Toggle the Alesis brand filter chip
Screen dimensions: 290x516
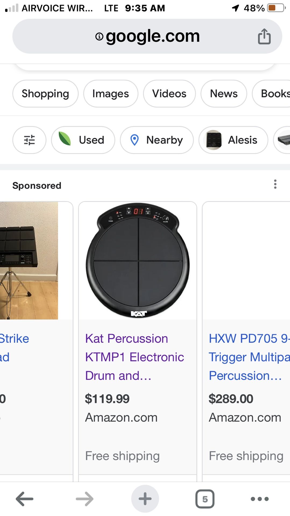click(x=233, y=140)
